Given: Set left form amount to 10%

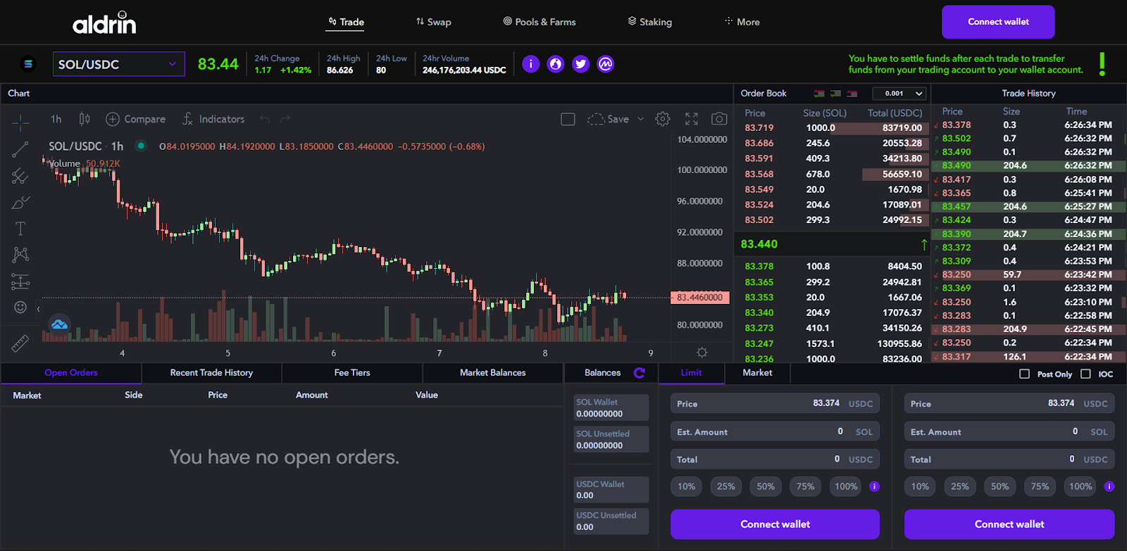Looking at the screenshot, I should point(686,486).
